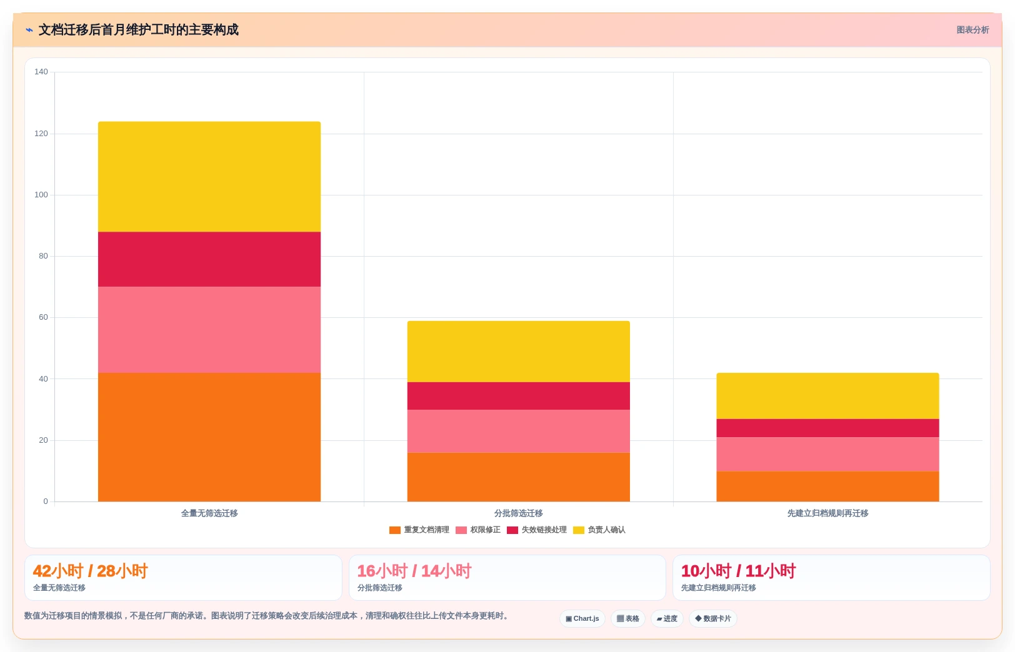Click the pink segment of 先建立归档规则再迁移 bar

click(x=827, y=454)
